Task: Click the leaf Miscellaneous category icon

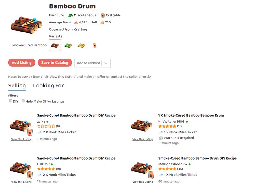Action: pos(71,15)
